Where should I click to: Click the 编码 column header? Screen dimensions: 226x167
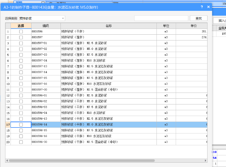[46, 26]
